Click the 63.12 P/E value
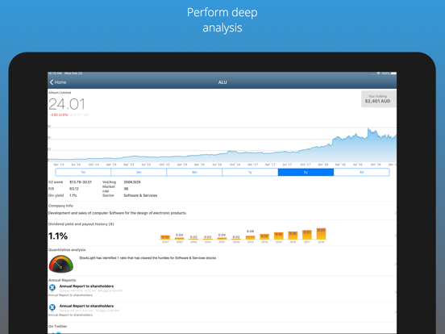This screenshot has width=445, height=334. coord(74,189)
